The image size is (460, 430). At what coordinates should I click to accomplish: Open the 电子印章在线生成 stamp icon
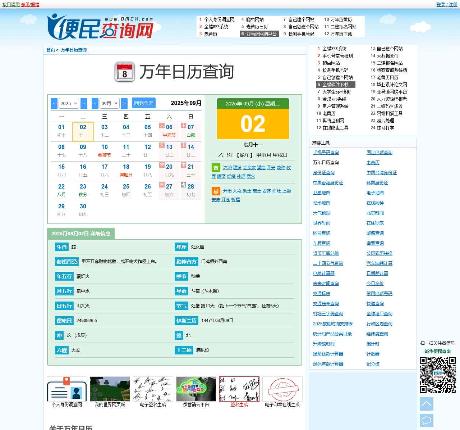tap(282, 389)
